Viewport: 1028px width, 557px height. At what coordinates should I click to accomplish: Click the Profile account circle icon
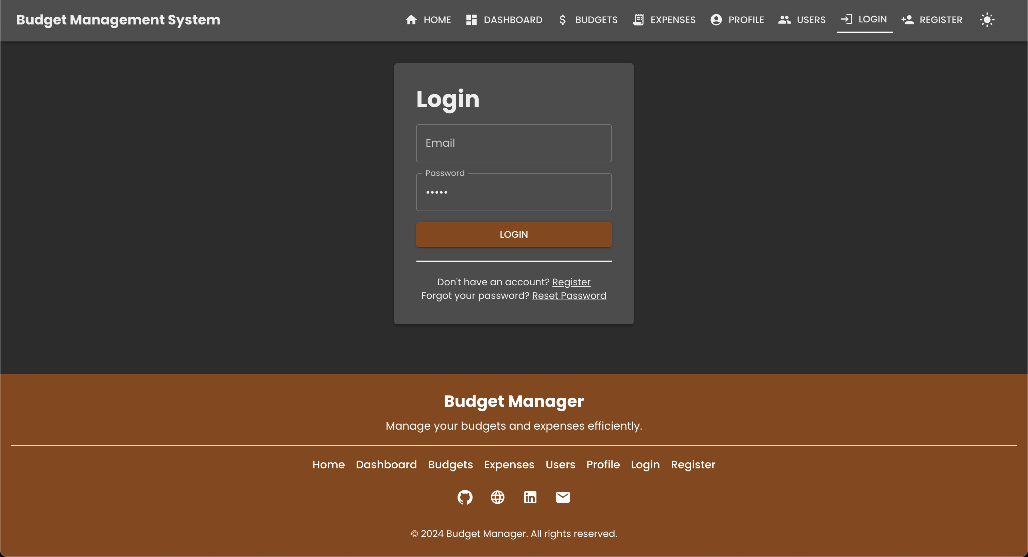[716, 20]
